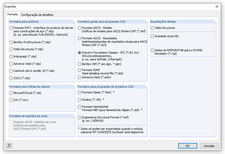Screen dimensions: 225x154
Task: Open the help for the Exportar dialog
Action: [9, 146]
